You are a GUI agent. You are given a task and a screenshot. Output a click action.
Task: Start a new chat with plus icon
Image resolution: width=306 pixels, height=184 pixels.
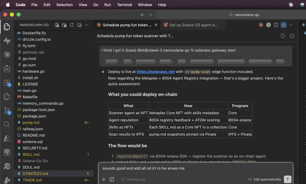(x=292, y=36)
